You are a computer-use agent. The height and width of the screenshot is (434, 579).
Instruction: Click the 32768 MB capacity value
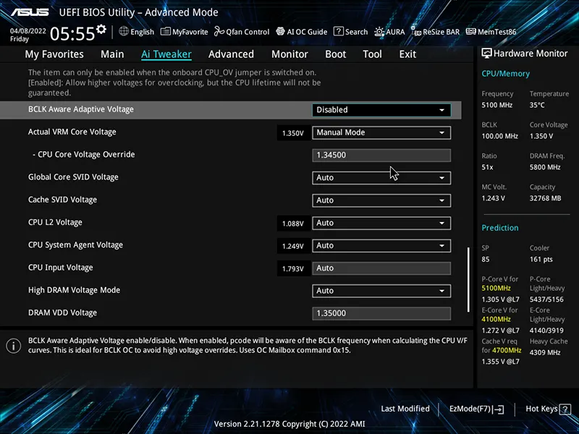(x=545, y=198)
